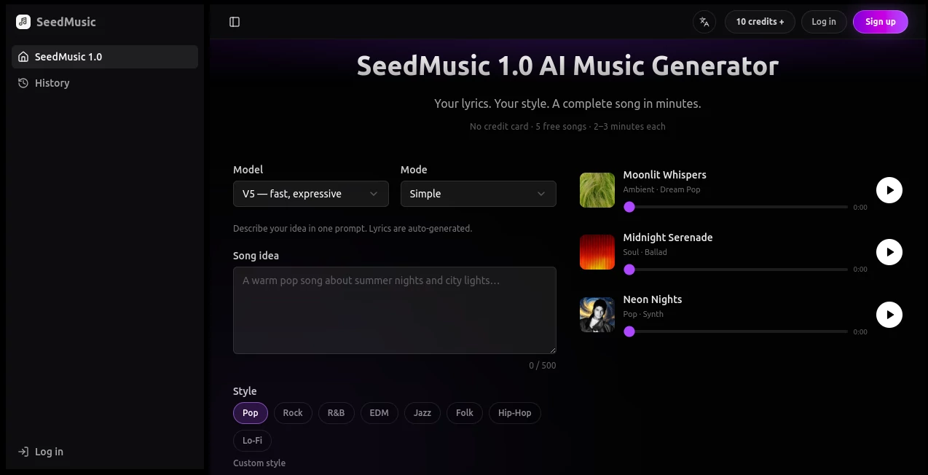
Task: Open SeedMusic 1.0 in the sidebar
Action: [105, 57]
